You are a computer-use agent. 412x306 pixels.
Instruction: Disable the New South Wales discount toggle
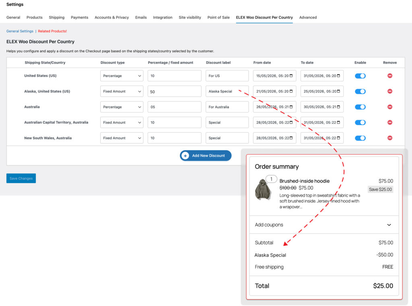360,138
